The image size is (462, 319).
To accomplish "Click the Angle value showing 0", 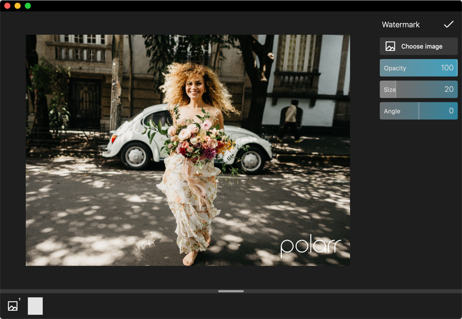I will tap(451, 111).
